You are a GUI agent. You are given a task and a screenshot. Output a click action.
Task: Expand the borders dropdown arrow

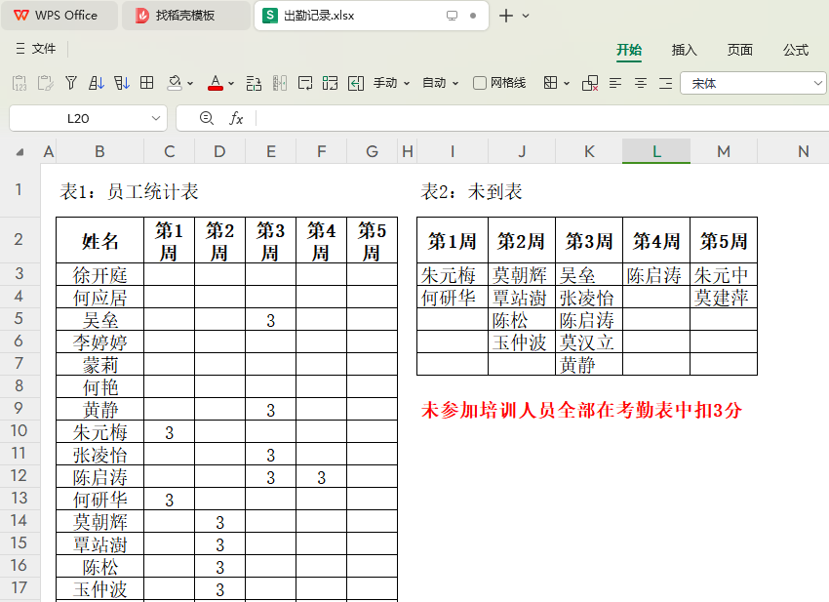pyautogui.click(x=567, y=83)
